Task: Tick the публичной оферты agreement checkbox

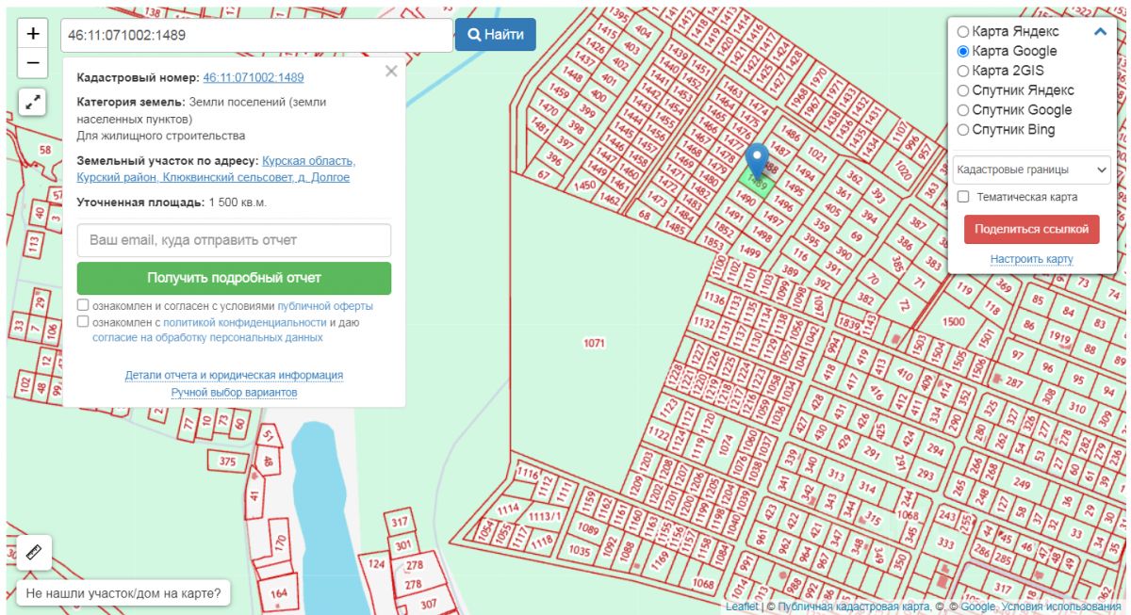Action: (83, 305)
